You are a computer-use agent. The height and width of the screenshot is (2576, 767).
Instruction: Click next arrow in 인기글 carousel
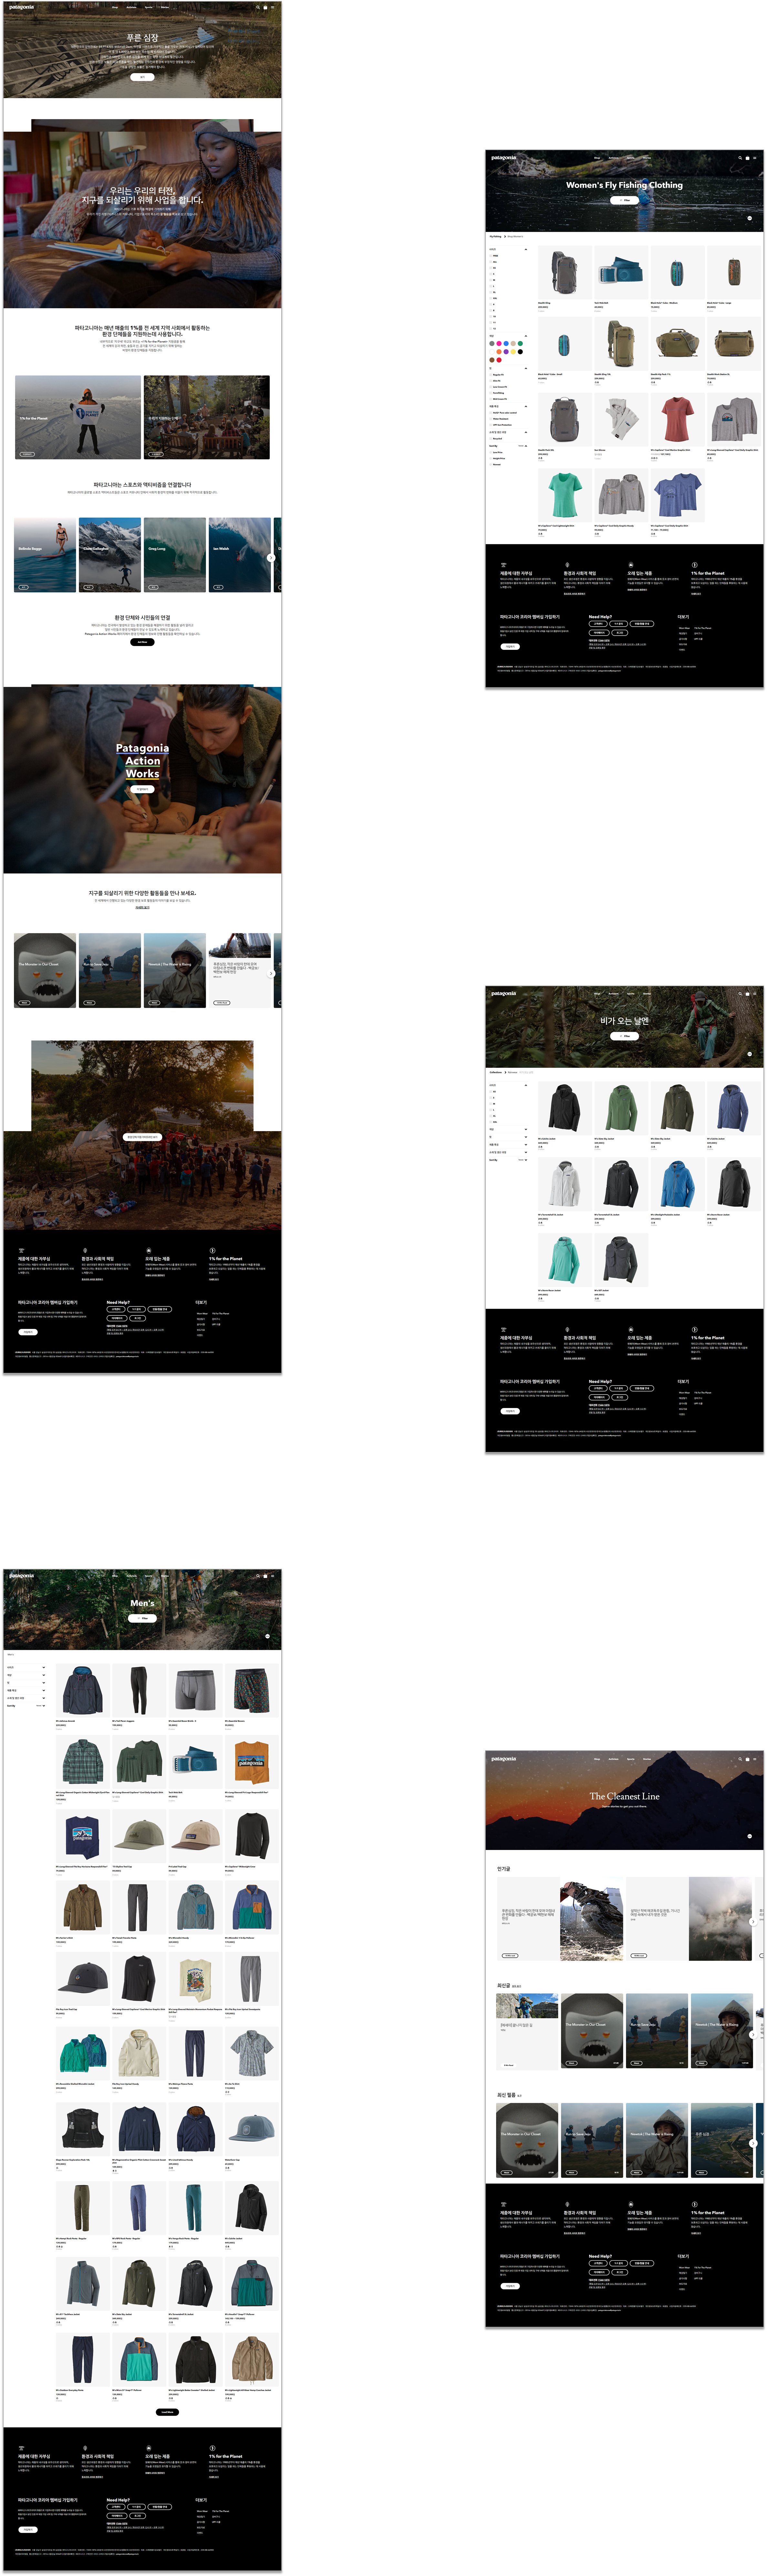pyautogui.click(x=753, y=1922)
